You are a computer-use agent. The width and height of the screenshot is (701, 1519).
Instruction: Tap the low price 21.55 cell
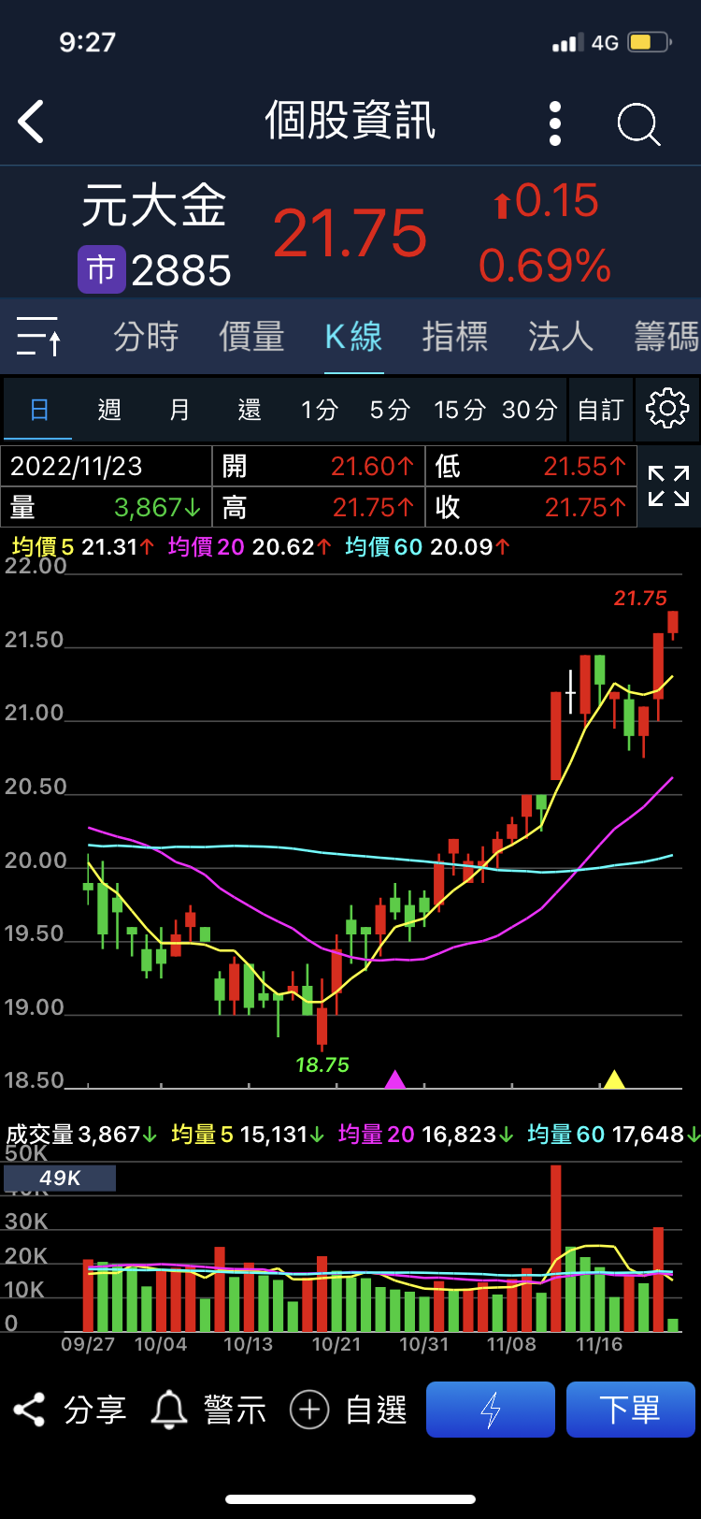coord(532,466)
